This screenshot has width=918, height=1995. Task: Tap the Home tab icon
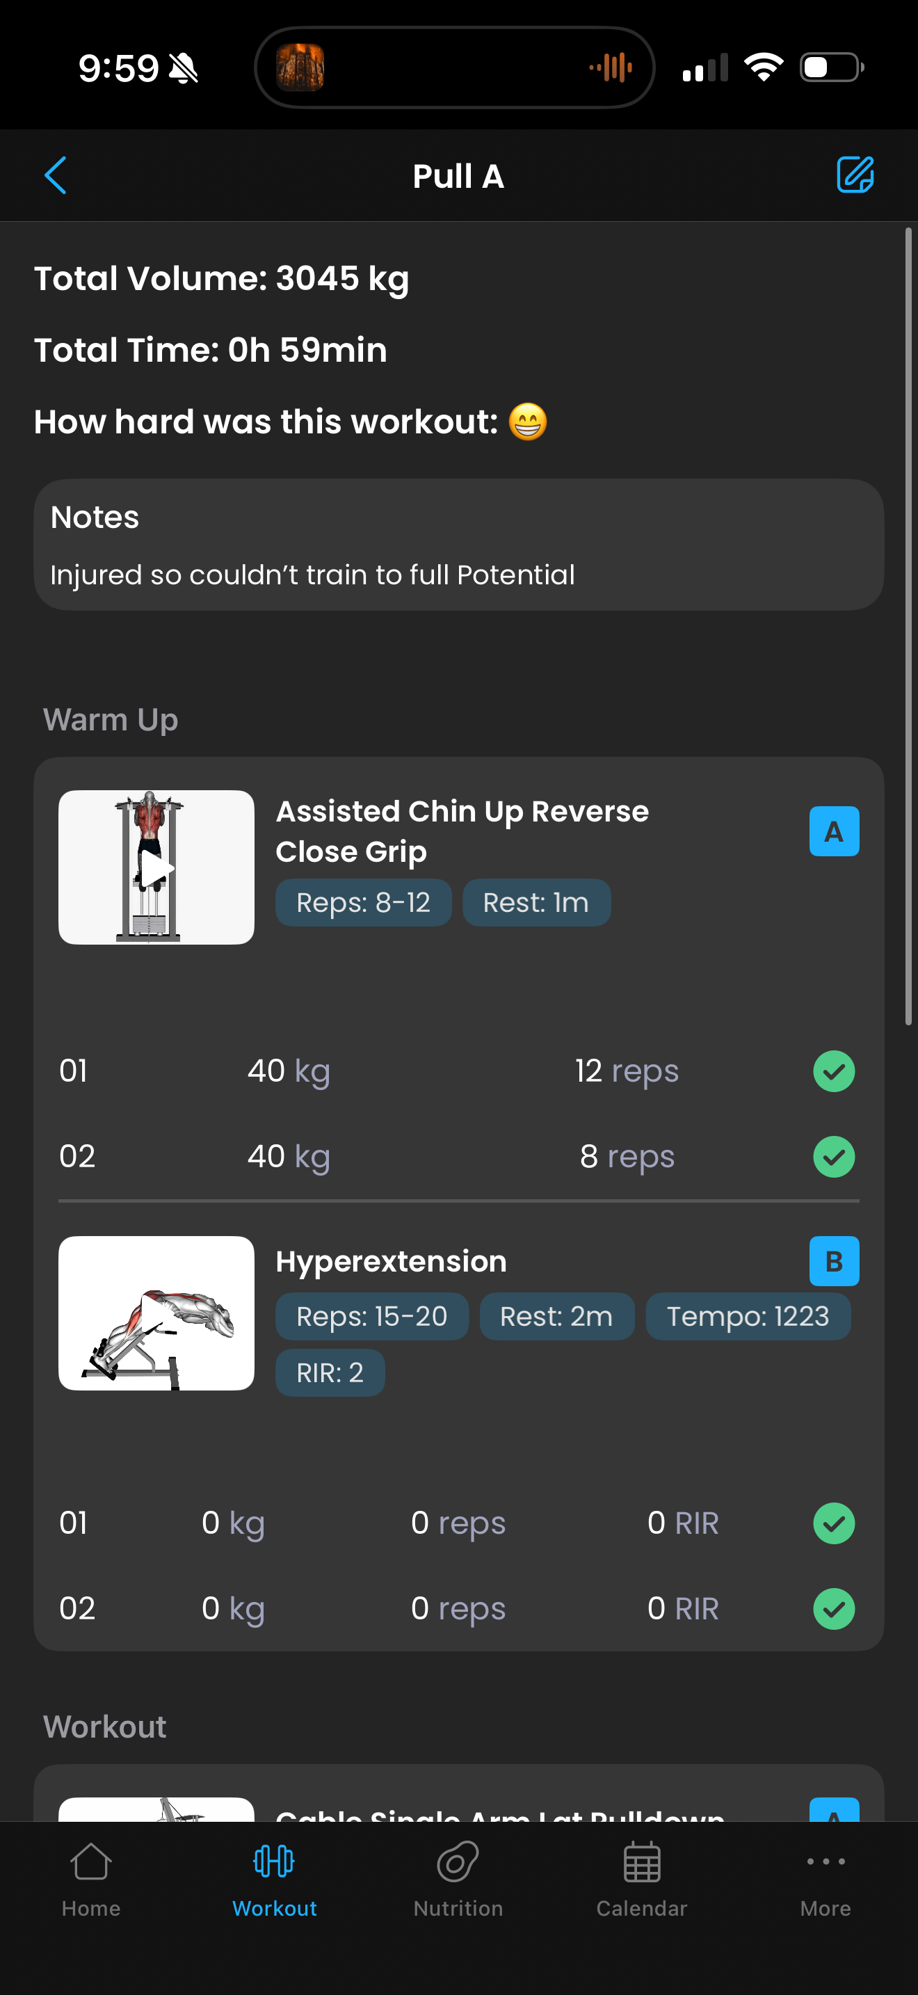(x=90, y=1862)
